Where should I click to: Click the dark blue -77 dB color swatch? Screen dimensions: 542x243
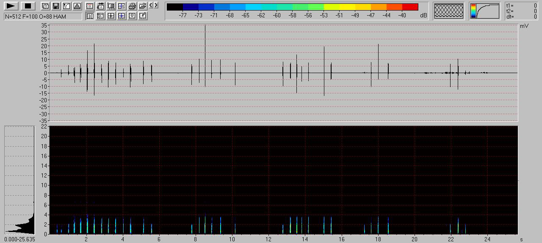[191, 7]
